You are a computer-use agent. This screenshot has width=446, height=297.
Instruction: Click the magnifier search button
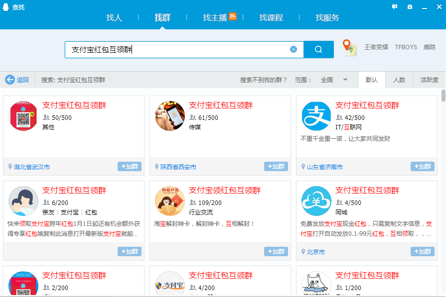[318, 49]
